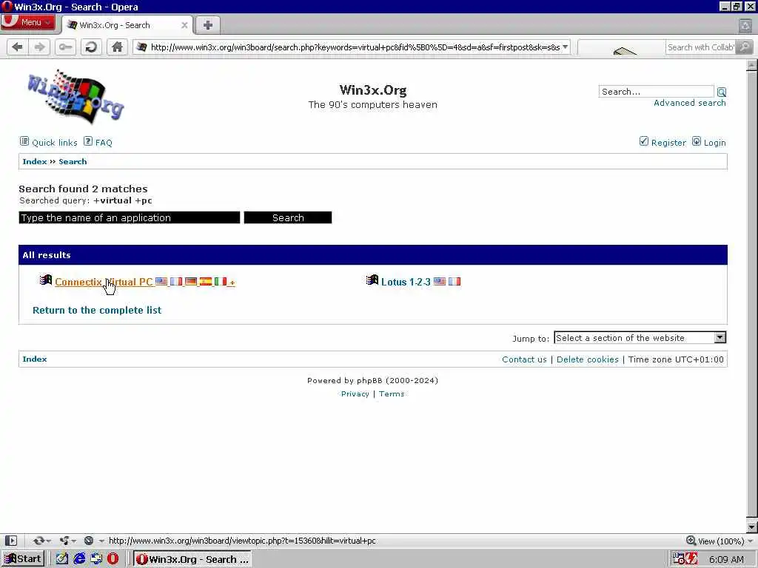Click the application name input field
The width and height of the screenshot is (758, 568).
pos(129,217)
